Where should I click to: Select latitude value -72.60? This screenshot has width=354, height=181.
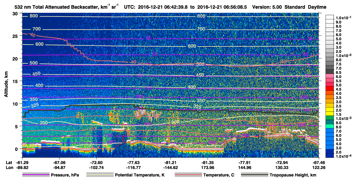point(96,163)
